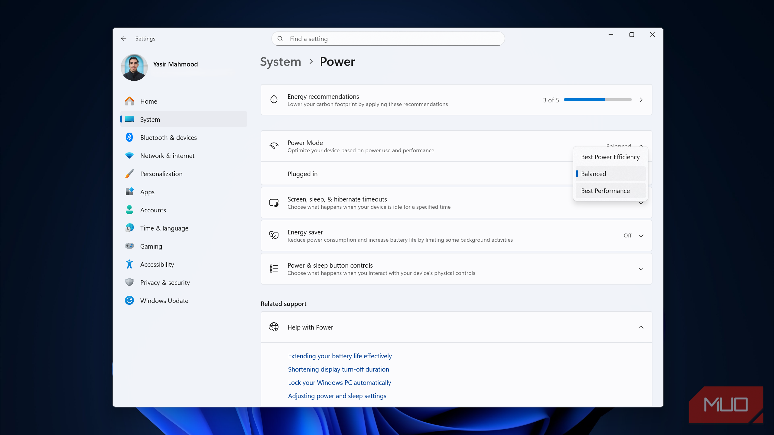Click the System monitor icon
This screenshot has height=435, width=774.
[x=129, y=119]
